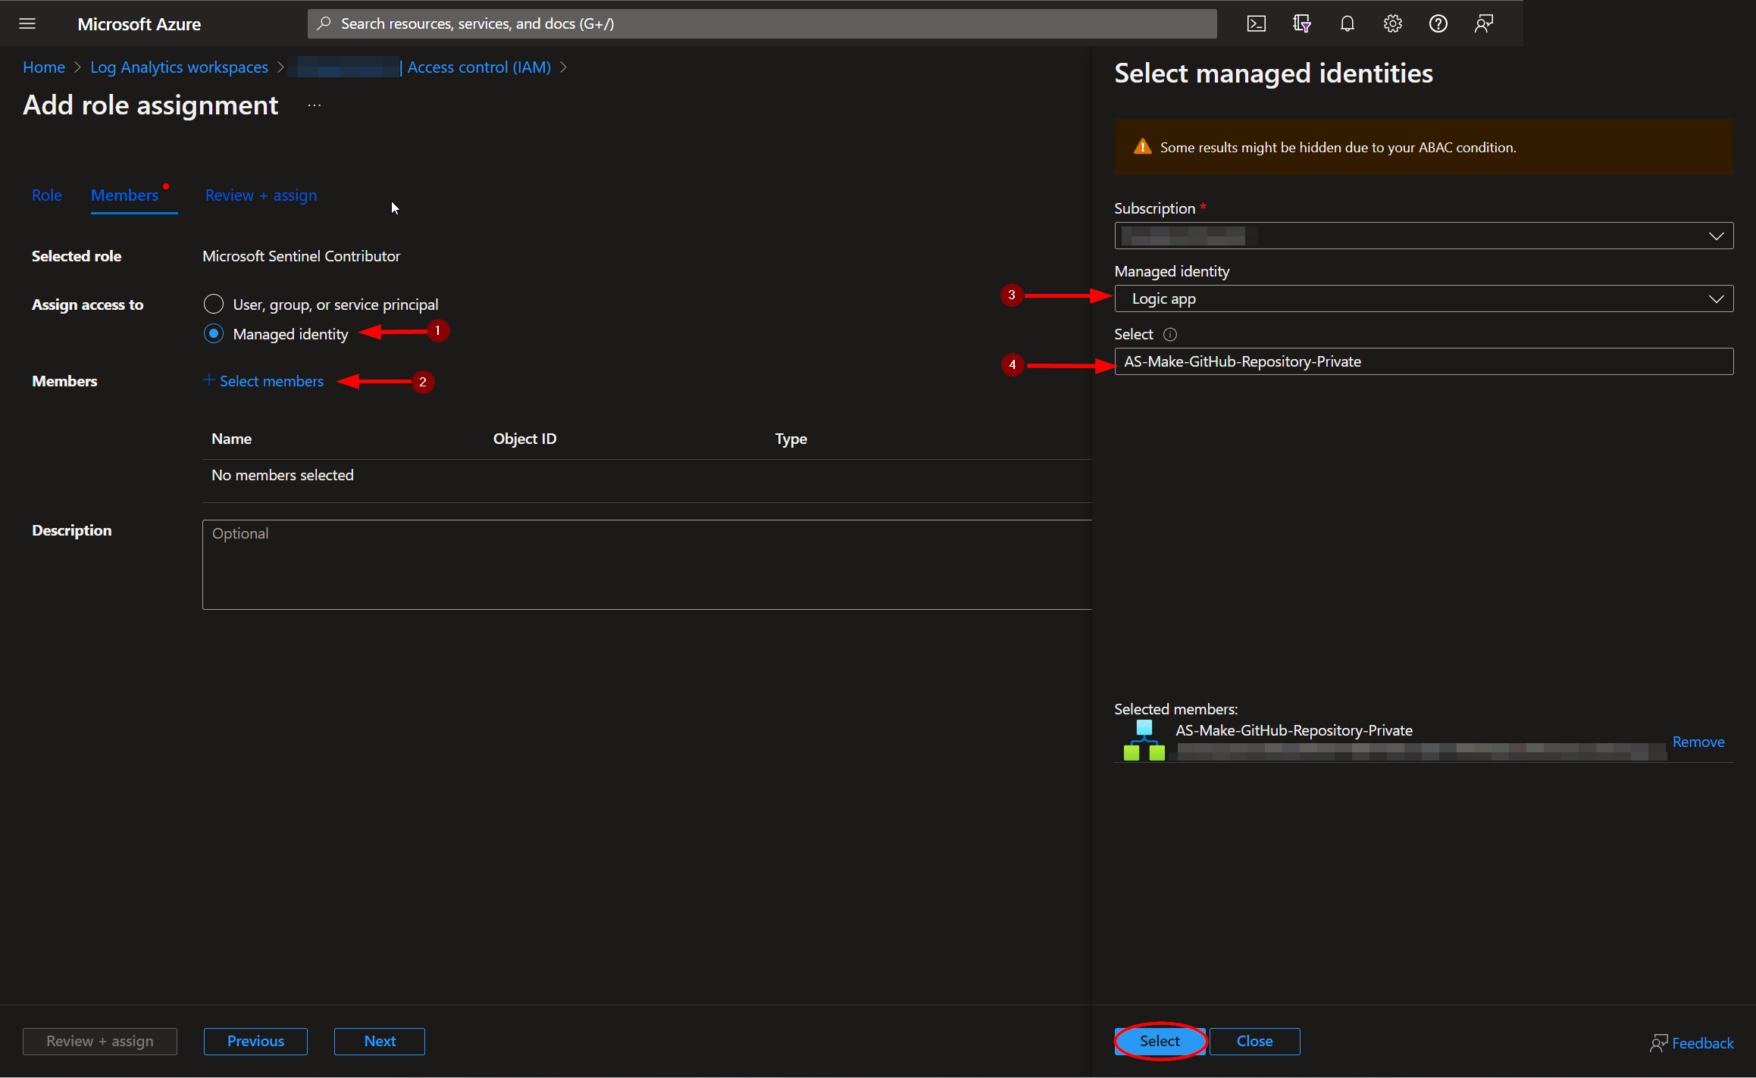Open portal settings gear
This screenshot has height=1078, width=1756.
[1392, 23]
